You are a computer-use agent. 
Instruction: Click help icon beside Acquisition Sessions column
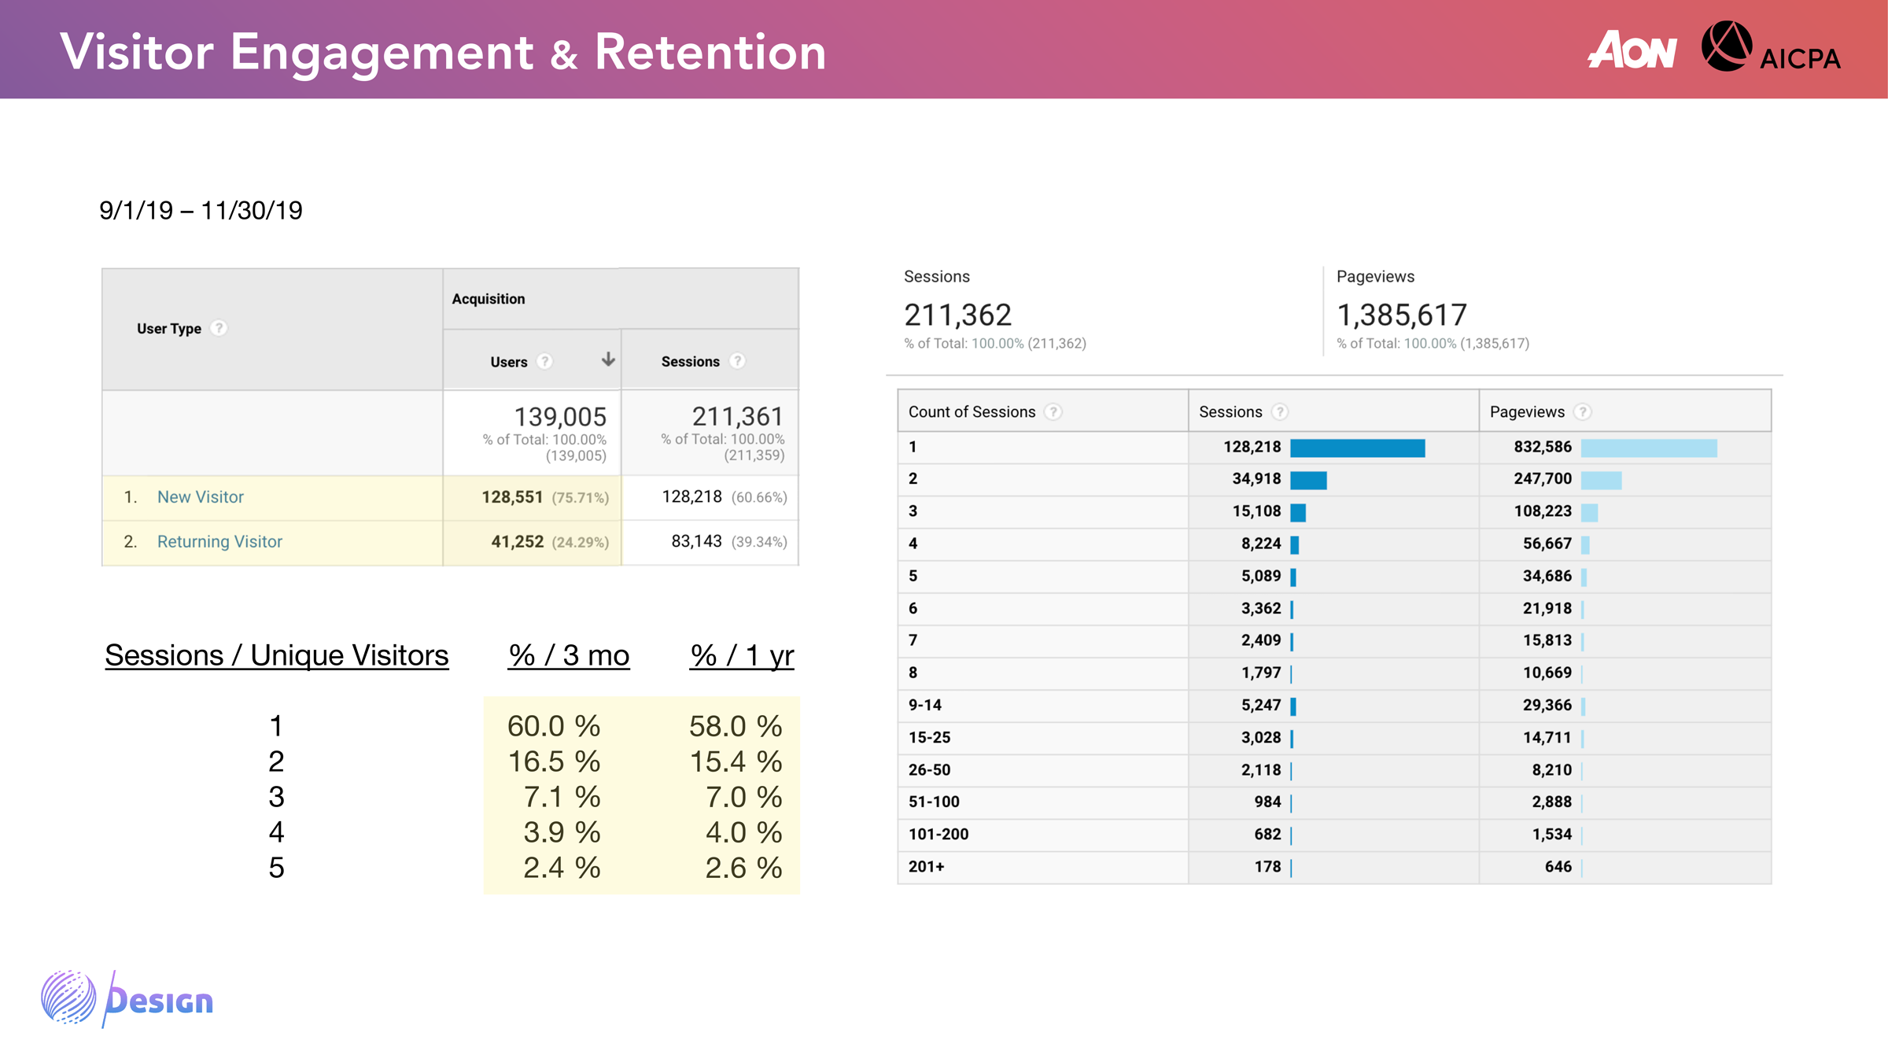tap(737, 361)
